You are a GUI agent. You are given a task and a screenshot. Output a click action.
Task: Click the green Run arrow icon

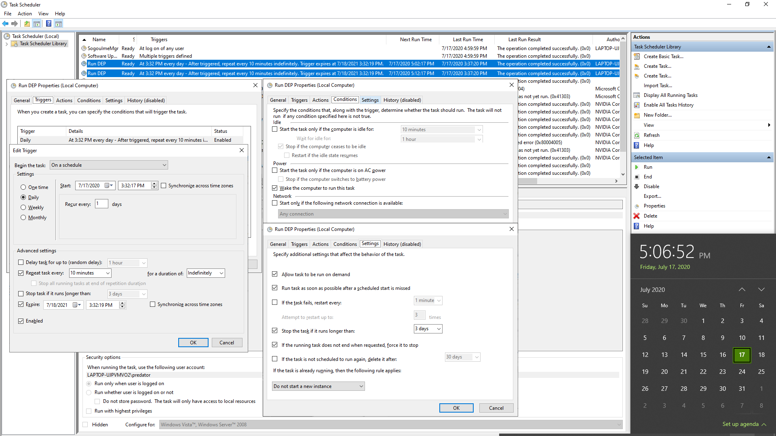click(637, 167)
